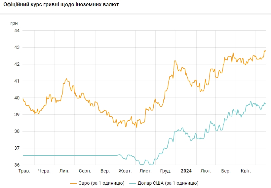Viewport: 271px width, 188px height.
Task: Select the Лист. month label
Action: tap(145, 171)
